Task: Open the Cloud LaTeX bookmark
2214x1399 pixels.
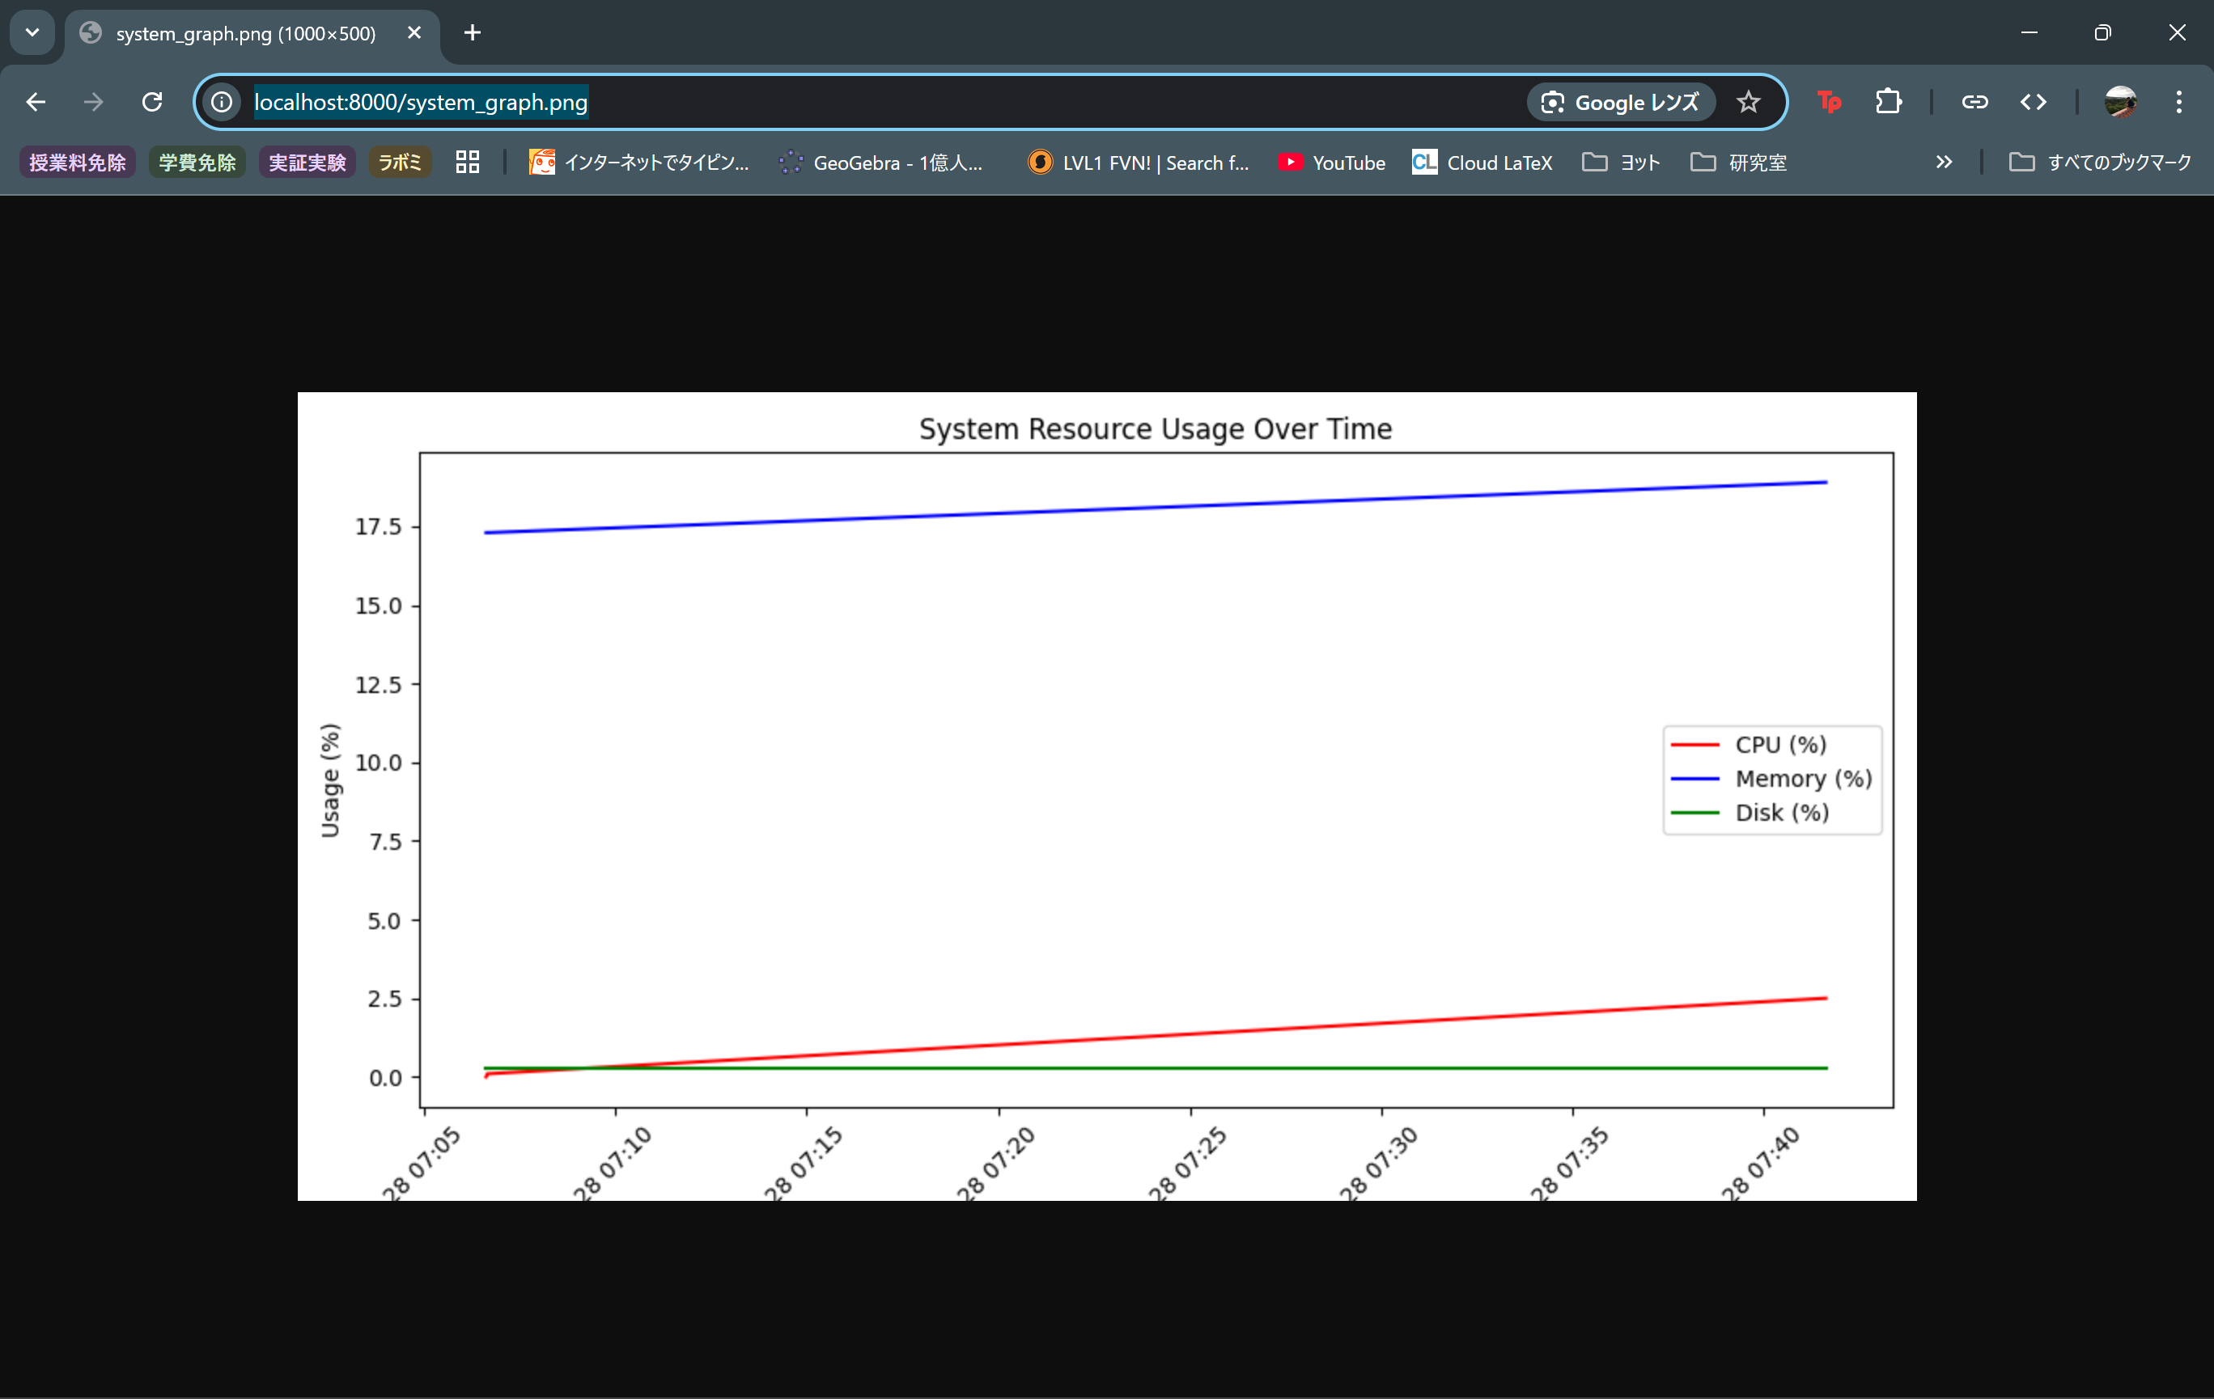Action: [x=1482, y=162]
